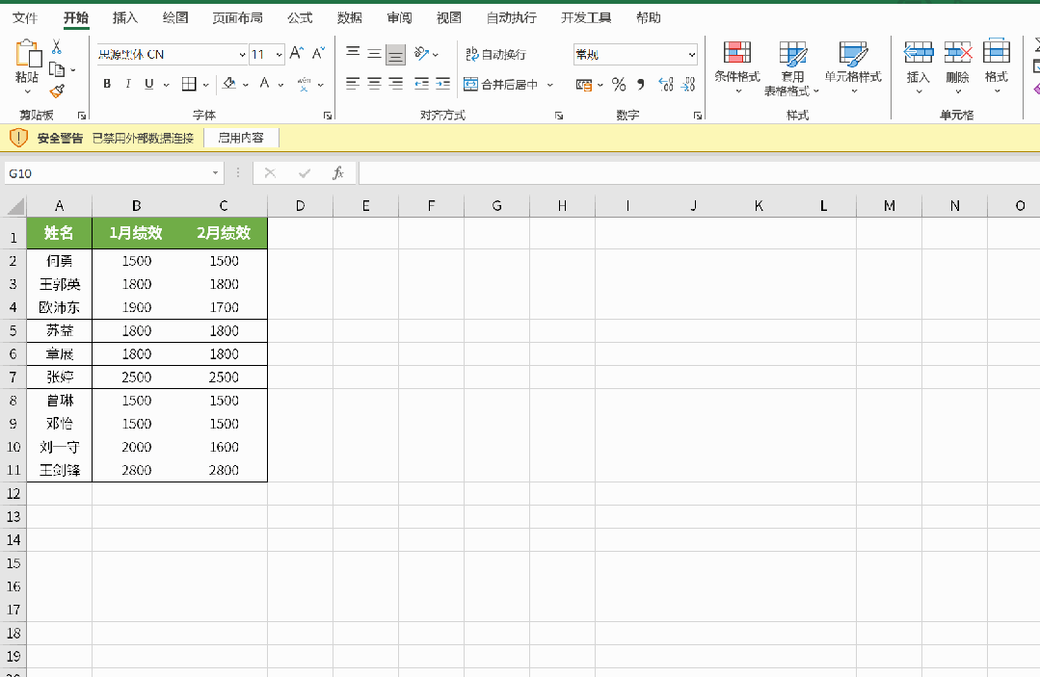Toggle Bold formatting

click(x=107, y=84)
